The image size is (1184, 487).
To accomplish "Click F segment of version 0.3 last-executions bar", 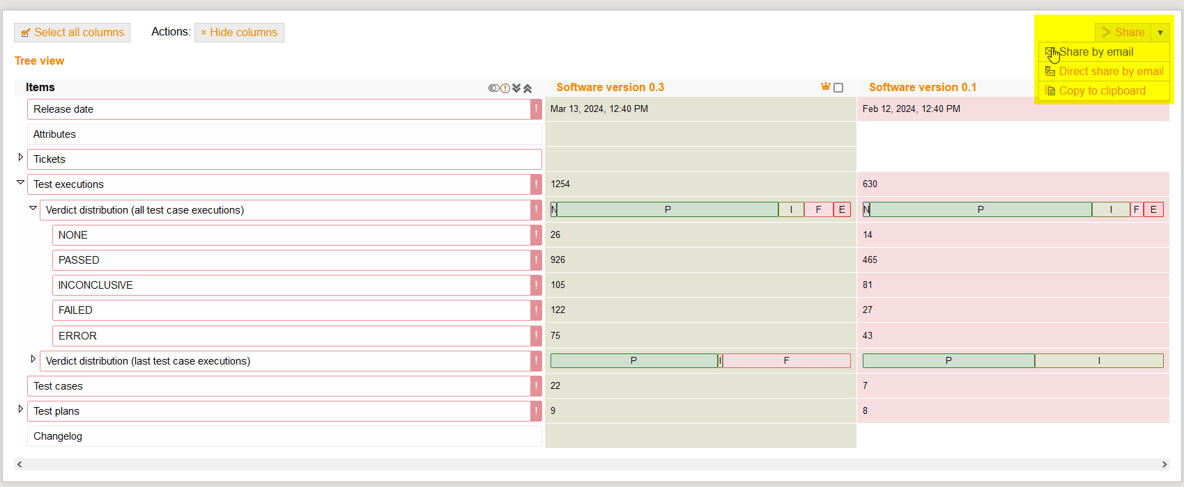I will 786,360.
